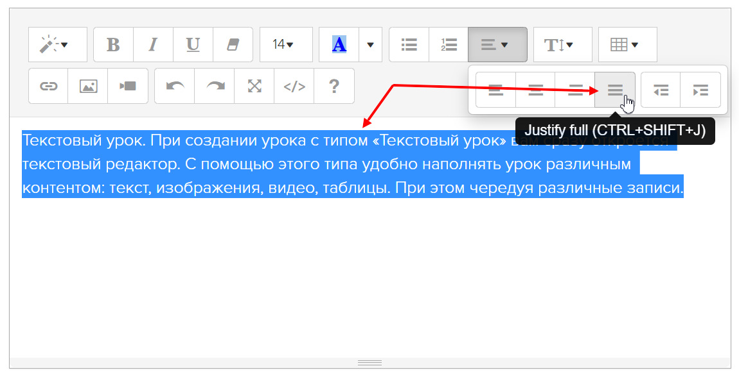Undo the last action
Screen dimensions: 739x375
175,86
